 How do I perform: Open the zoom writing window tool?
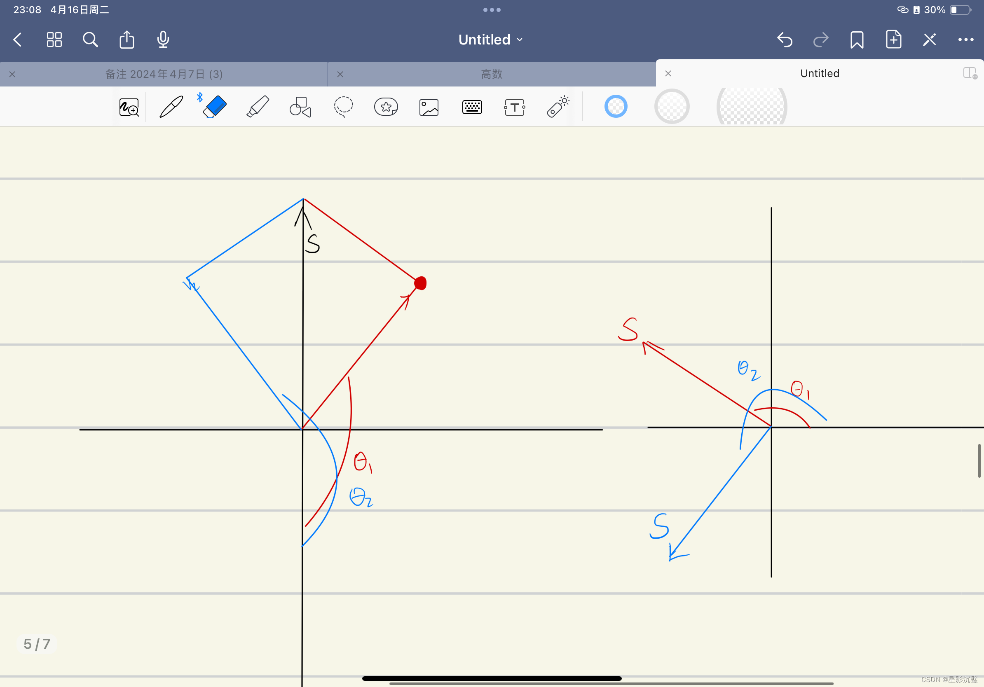[x=129, y=107]
